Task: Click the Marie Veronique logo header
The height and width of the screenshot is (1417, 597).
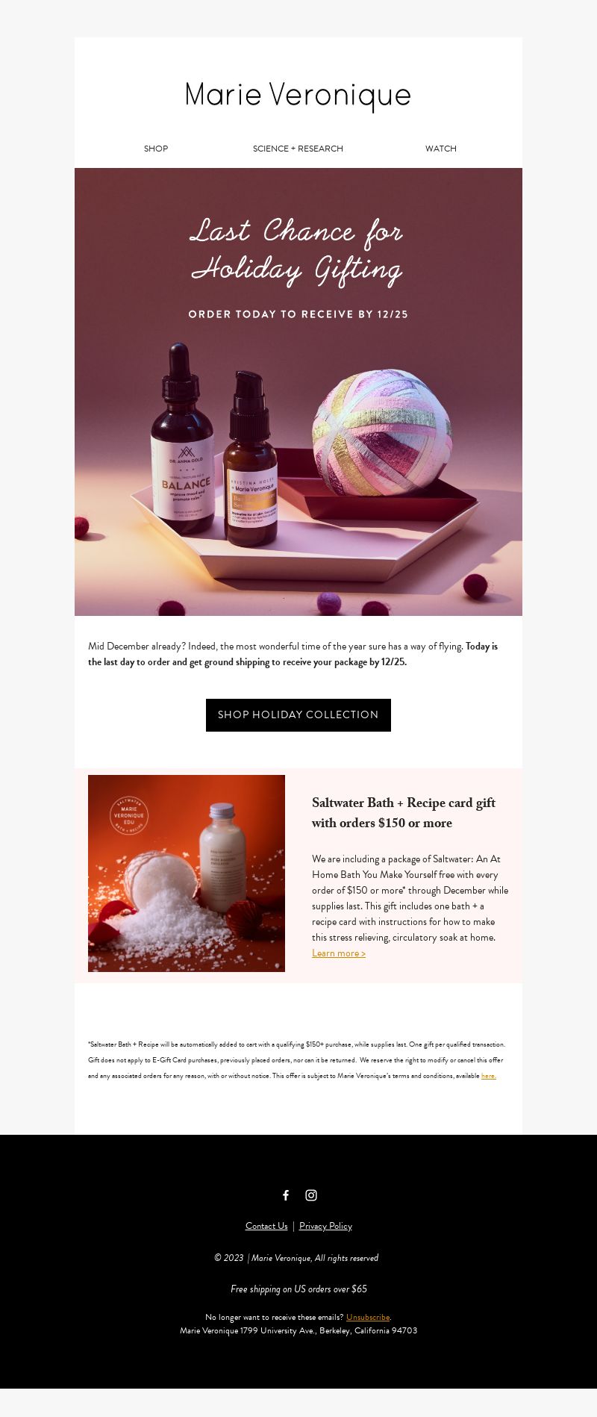Action: (x=298, y=96)
